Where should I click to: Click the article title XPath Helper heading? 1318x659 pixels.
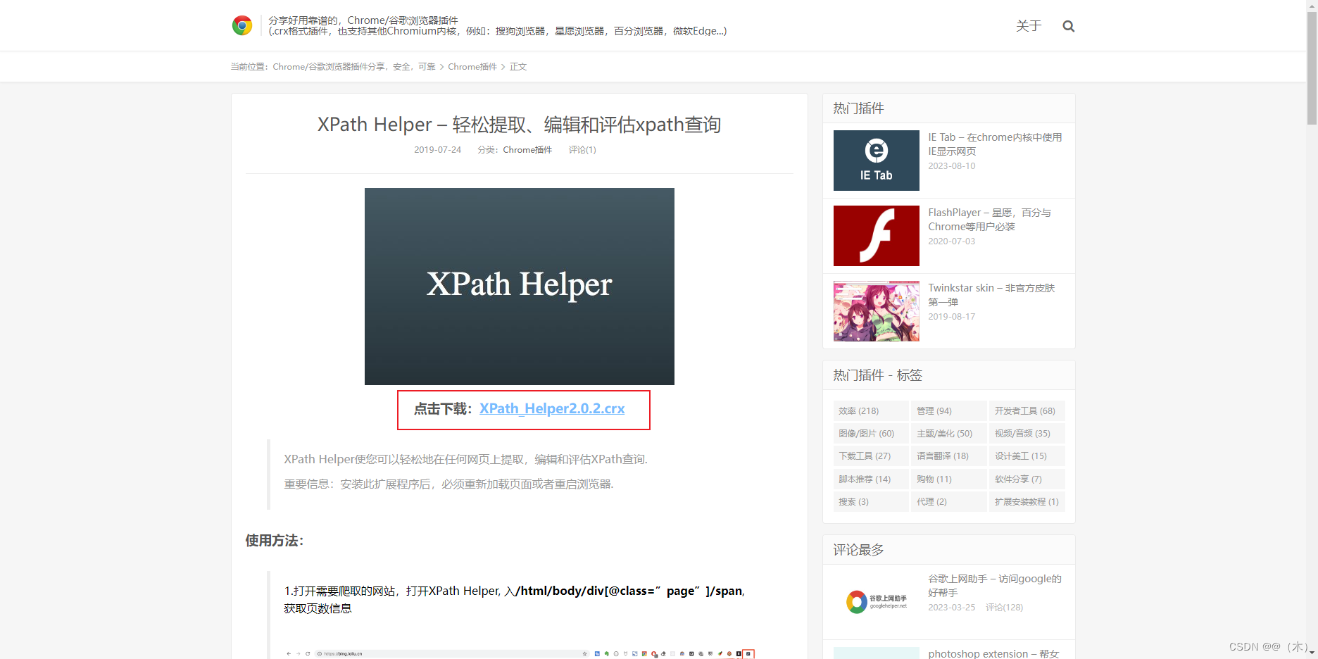pos(520,125)
